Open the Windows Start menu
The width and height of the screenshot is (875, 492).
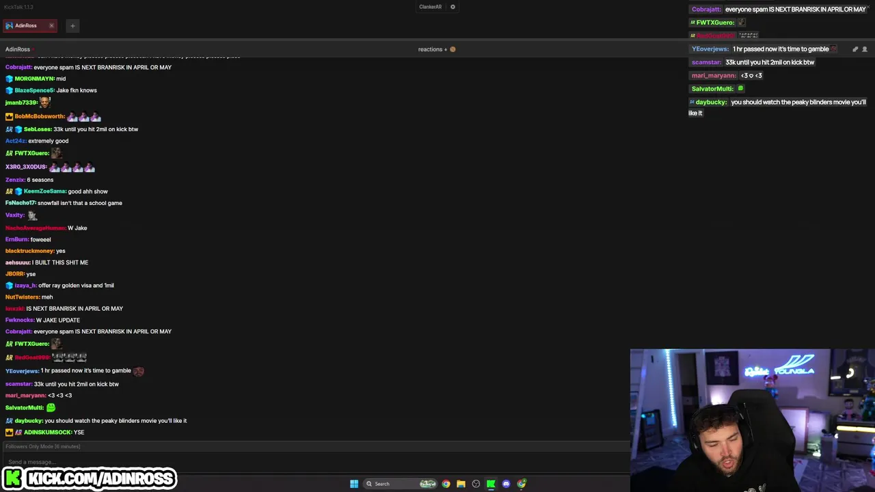354,484
